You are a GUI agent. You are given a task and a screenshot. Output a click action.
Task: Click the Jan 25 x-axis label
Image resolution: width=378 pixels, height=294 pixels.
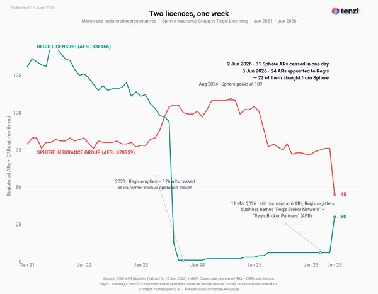[x=254, y=265]
